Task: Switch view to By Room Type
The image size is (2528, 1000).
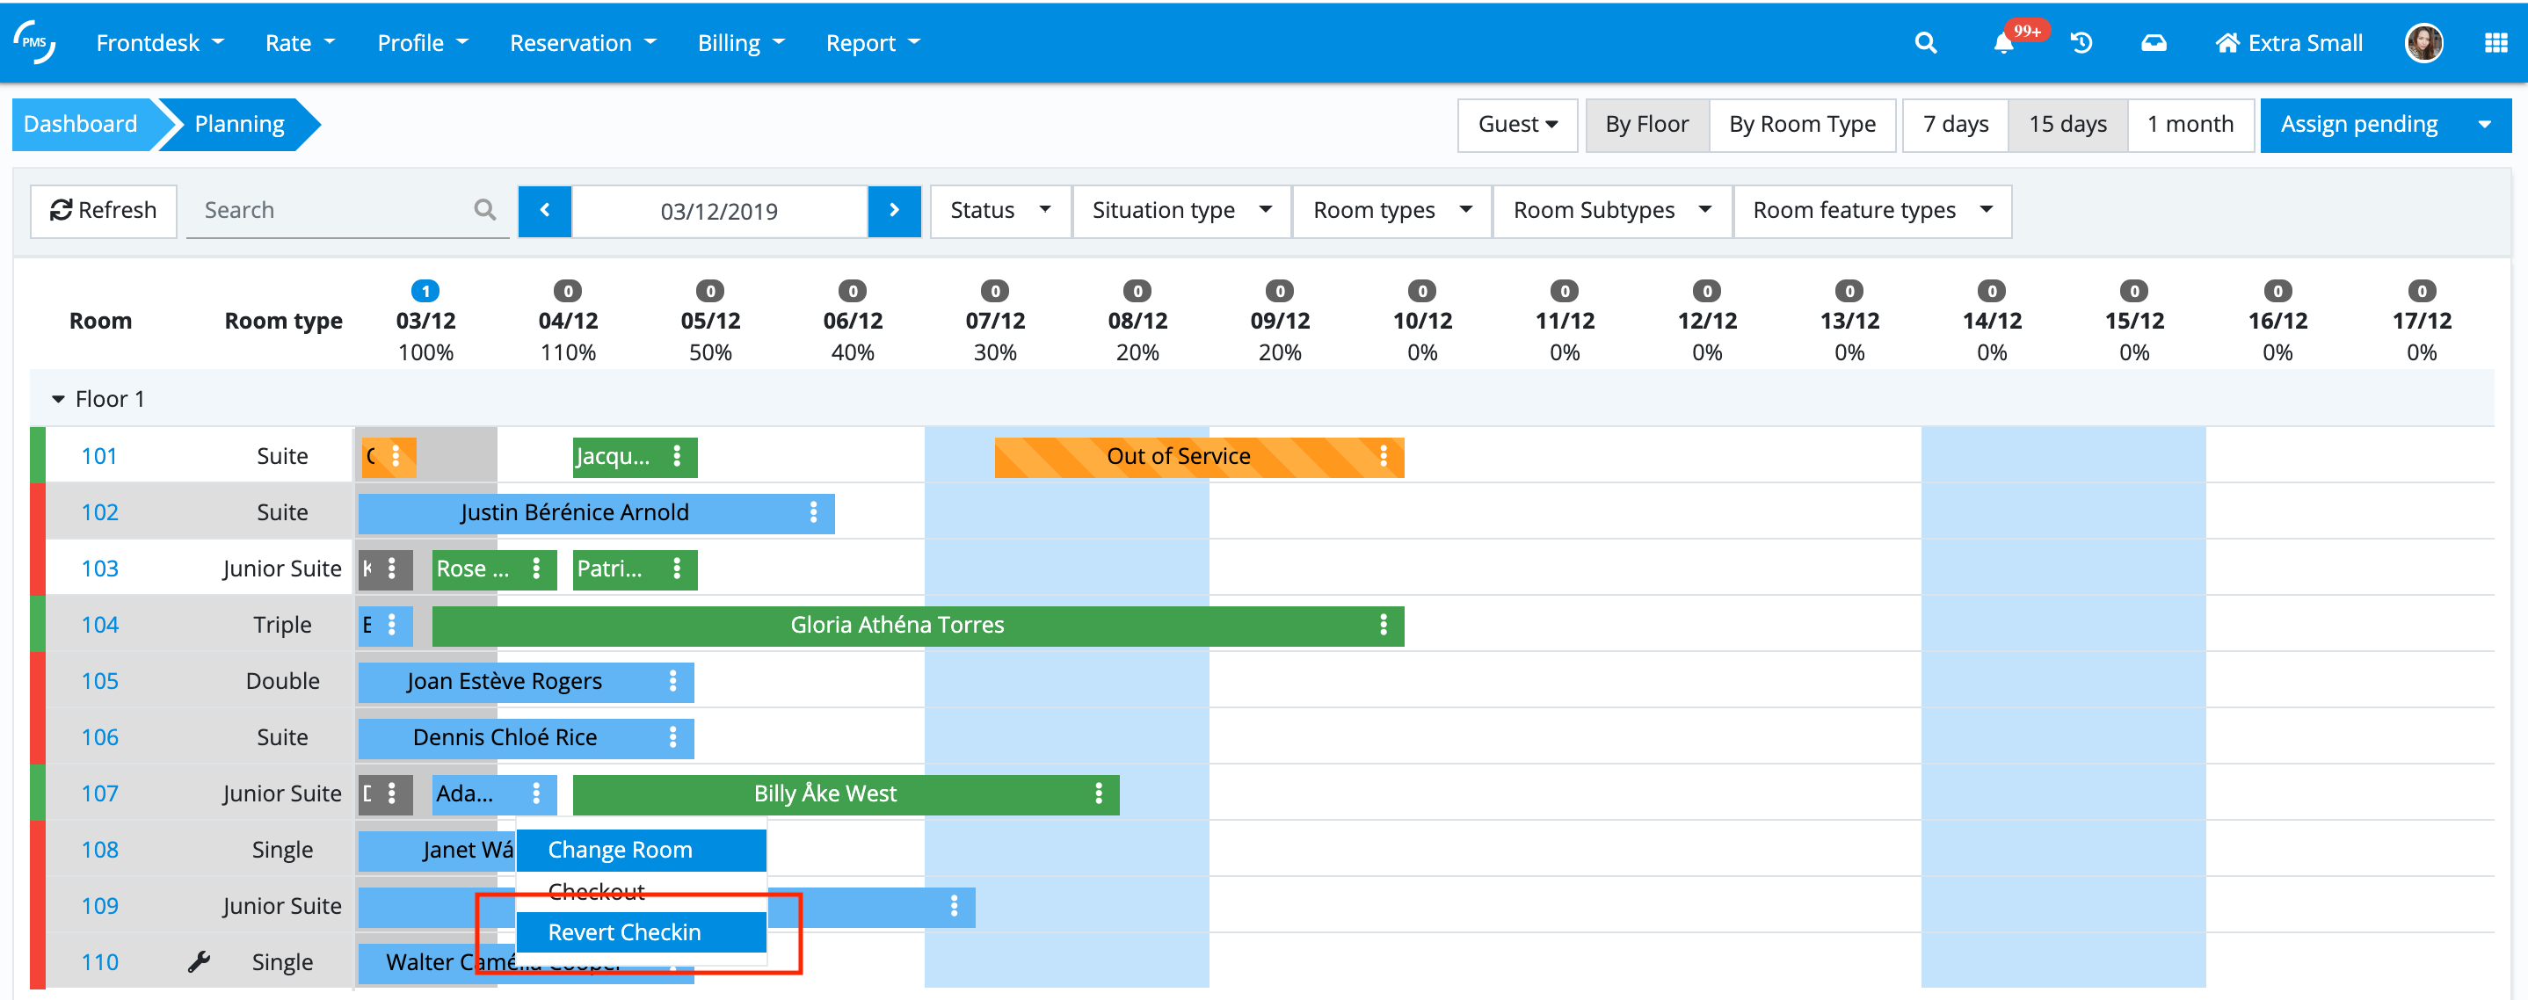Action: (1802, 125)
